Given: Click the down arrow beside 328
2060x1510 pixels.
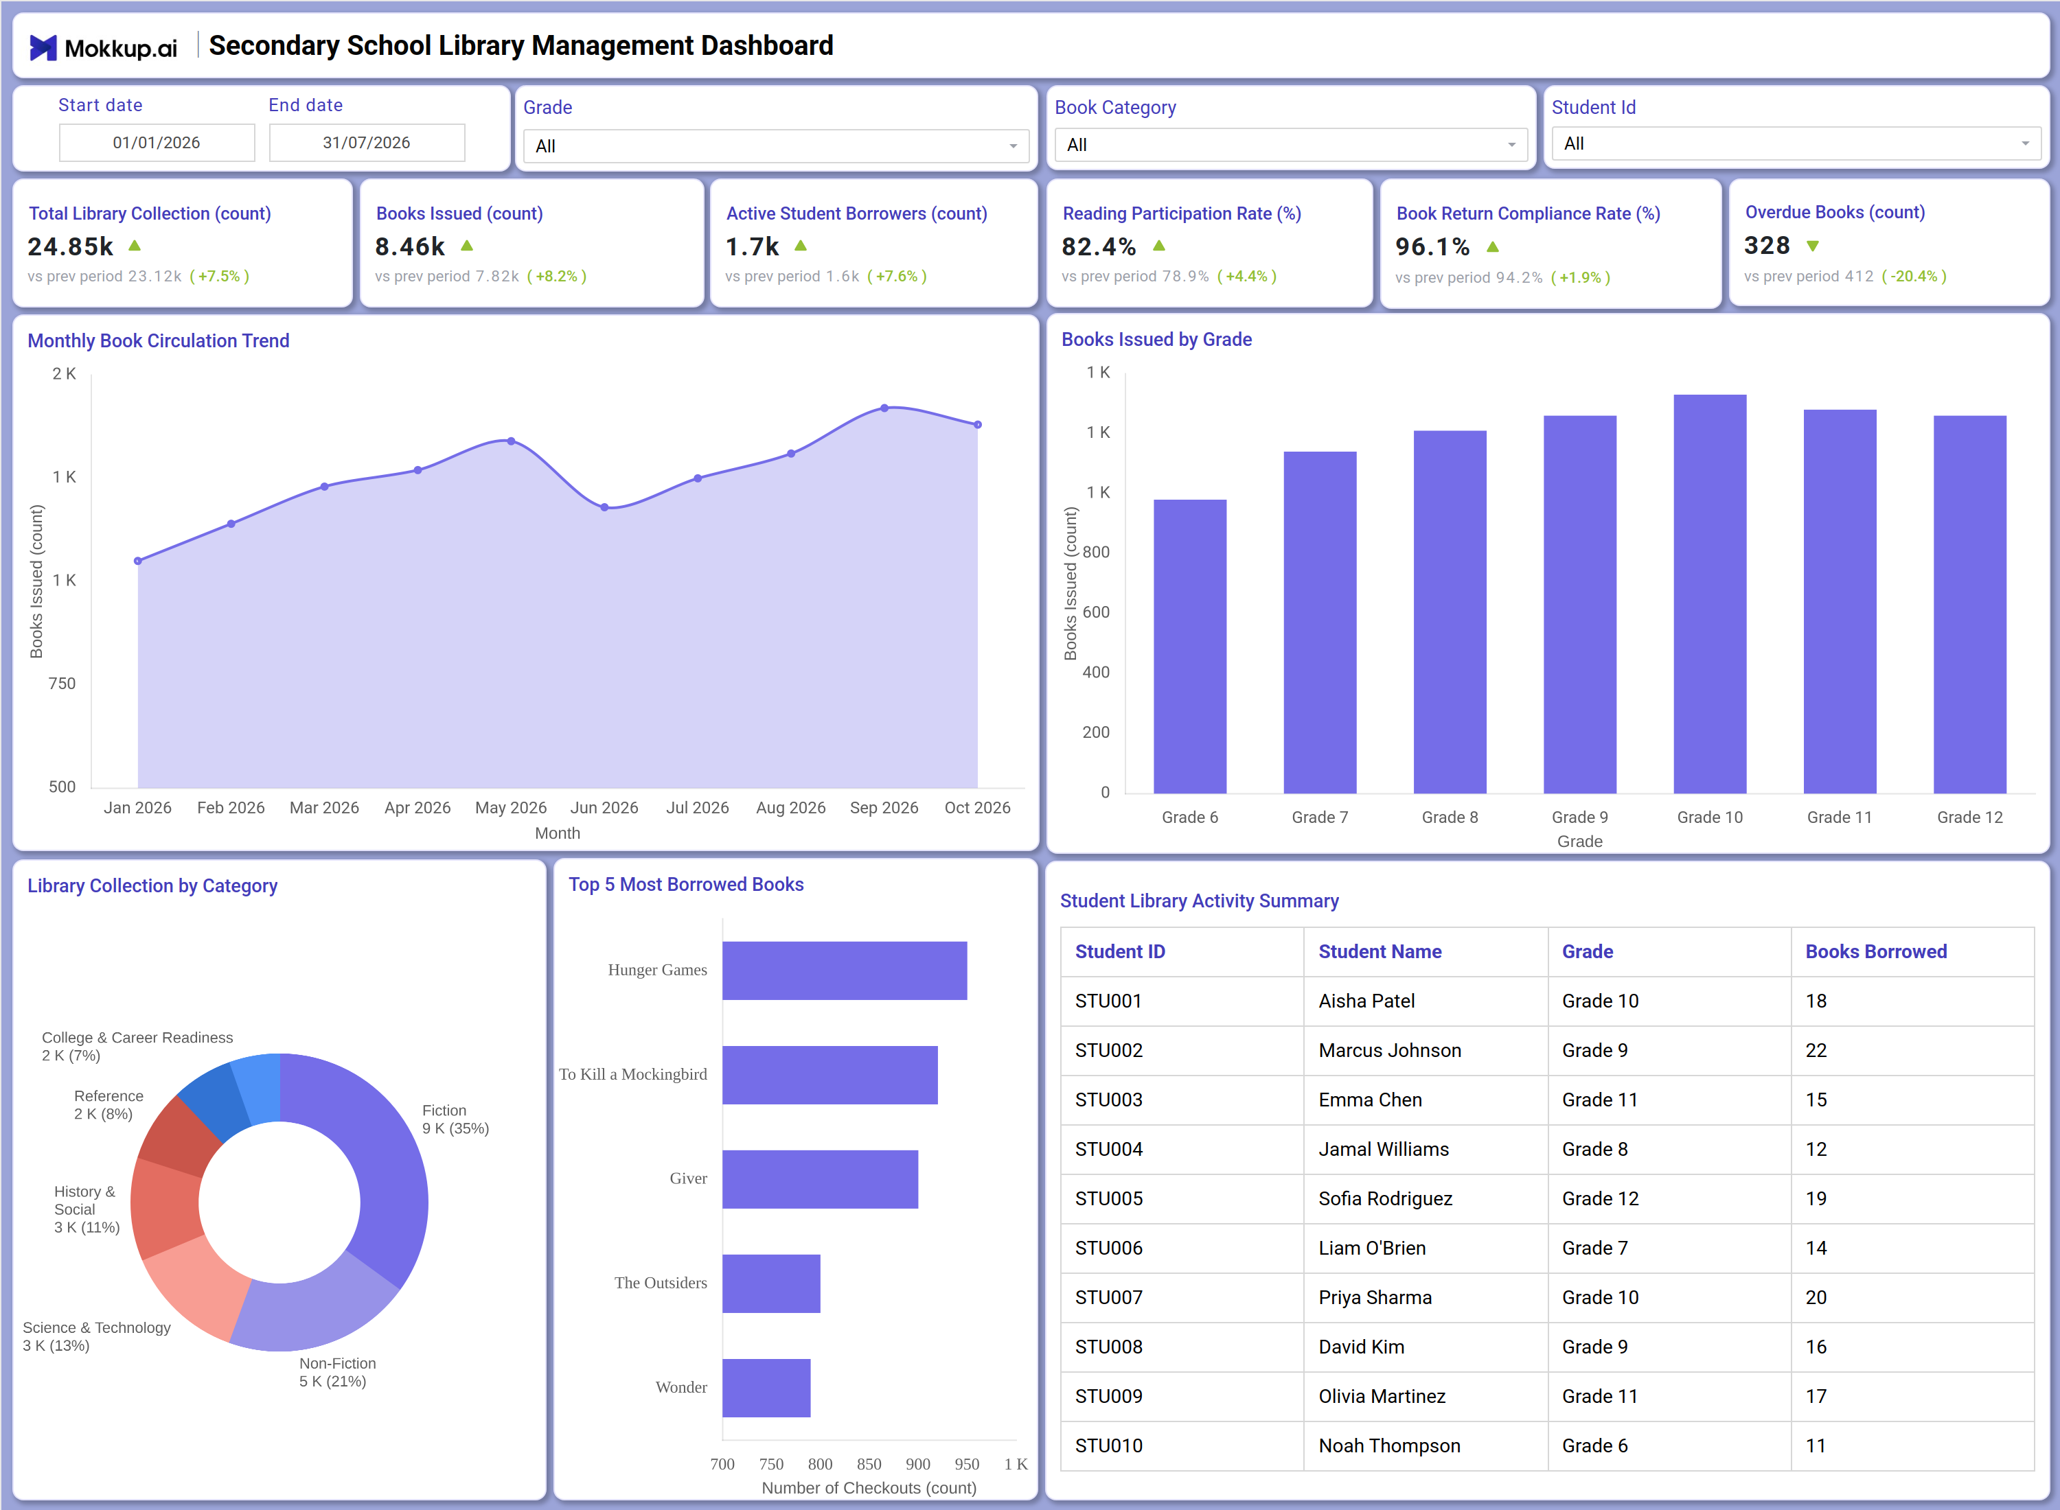Looking at the screenshot, I should coord(1812,246).
